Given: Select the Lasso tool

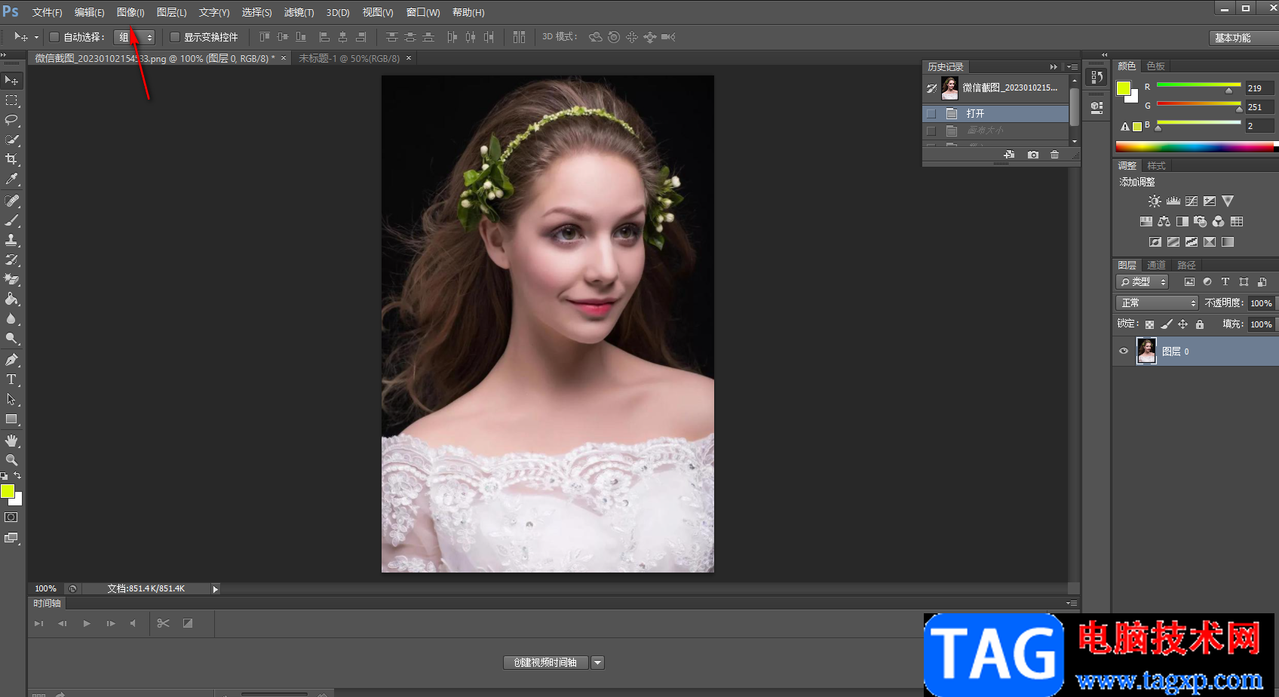Looking at the screenshot, I should coord(11,120).
